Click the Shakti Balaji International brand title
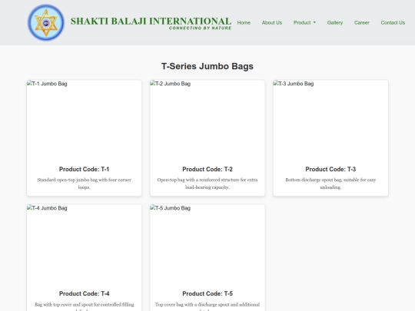Screen dimensions: 415x311 point(151,22)
